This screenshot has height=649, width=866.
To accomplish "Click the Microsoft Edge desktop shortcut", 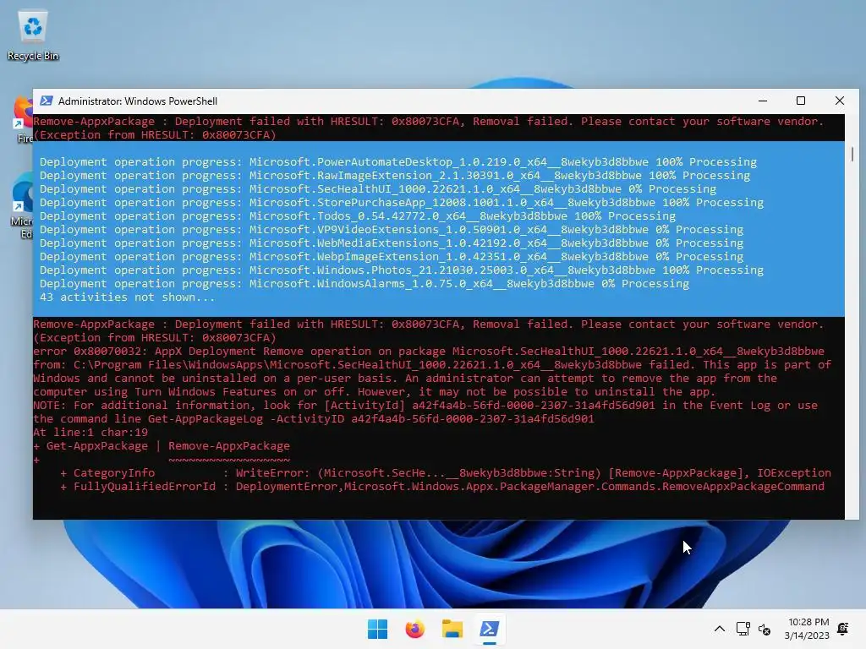I will (x=22, y=205).
